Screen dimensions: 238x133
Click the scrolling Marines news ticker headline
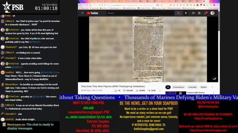coord(181,98)
